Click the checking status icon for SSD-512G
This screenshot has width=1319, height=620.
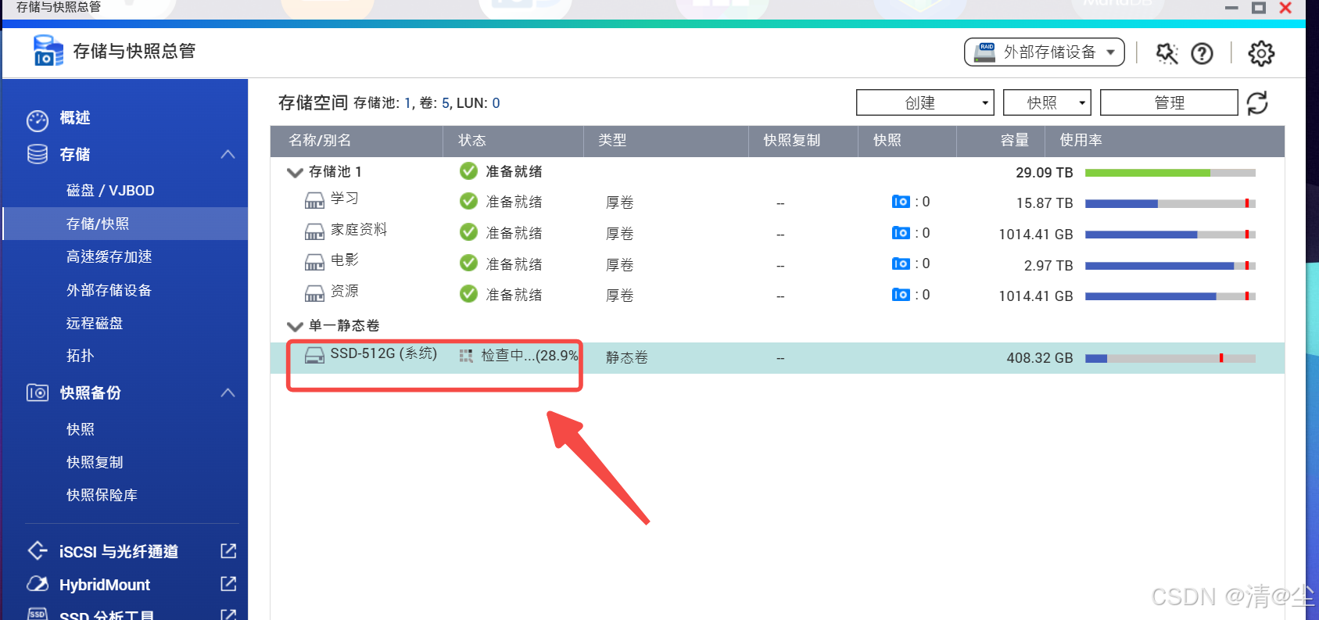coord(466,356)
